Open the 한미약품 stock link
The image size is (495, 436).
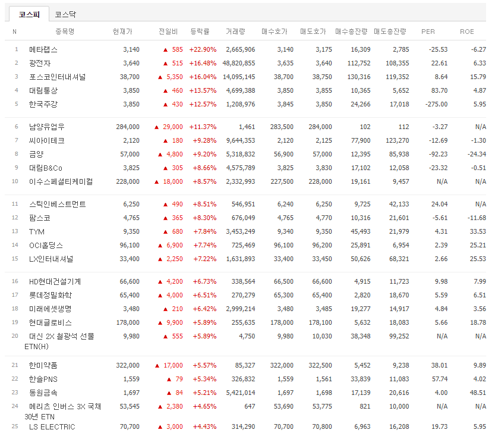point(43,366)
